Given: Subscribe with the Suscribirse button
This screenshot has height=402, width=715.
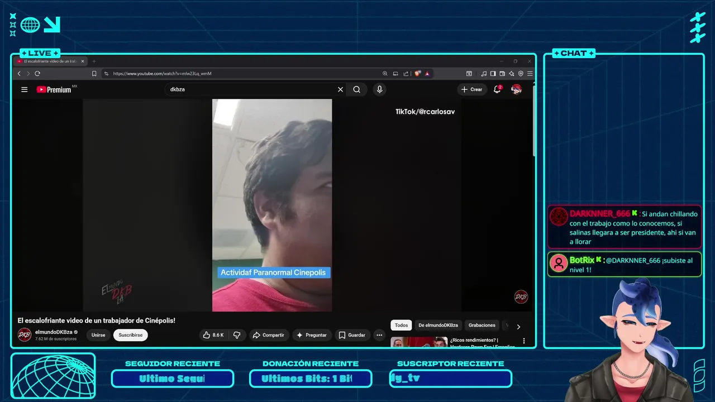Looking at the screenshot, I should click(x=130, y=335).
